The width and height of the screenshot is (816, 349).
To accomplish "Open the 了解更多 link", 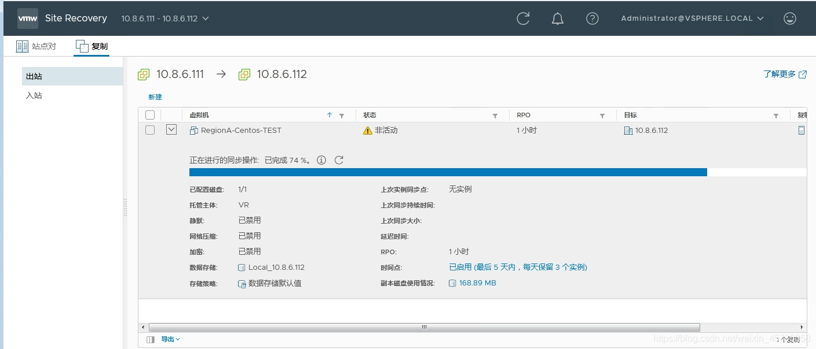I will pyautogui.click(x=785, y=74).
